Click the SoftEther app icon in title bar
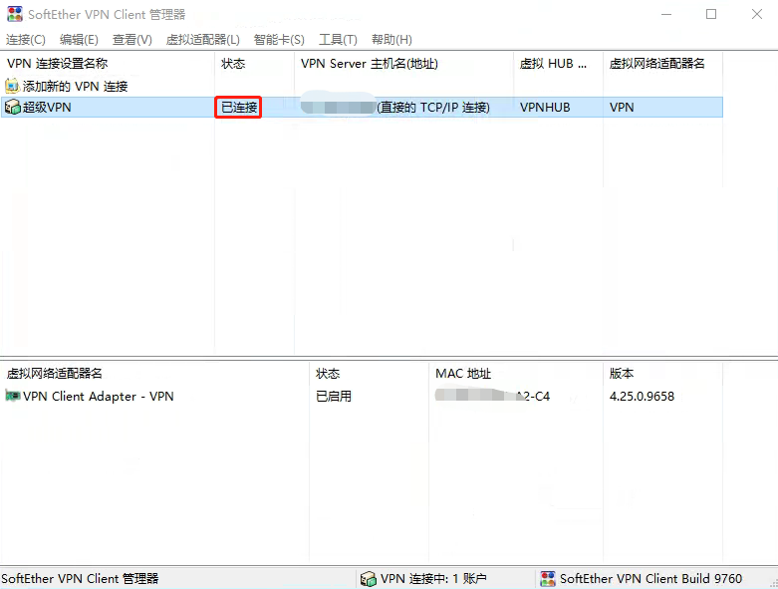The image size is (778, 589). click(14, 14)
